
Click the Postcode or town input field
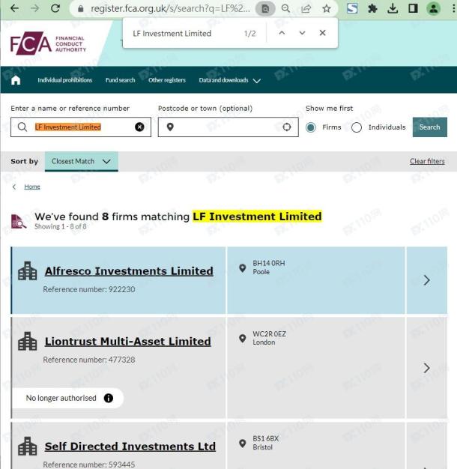coord(228,127)
